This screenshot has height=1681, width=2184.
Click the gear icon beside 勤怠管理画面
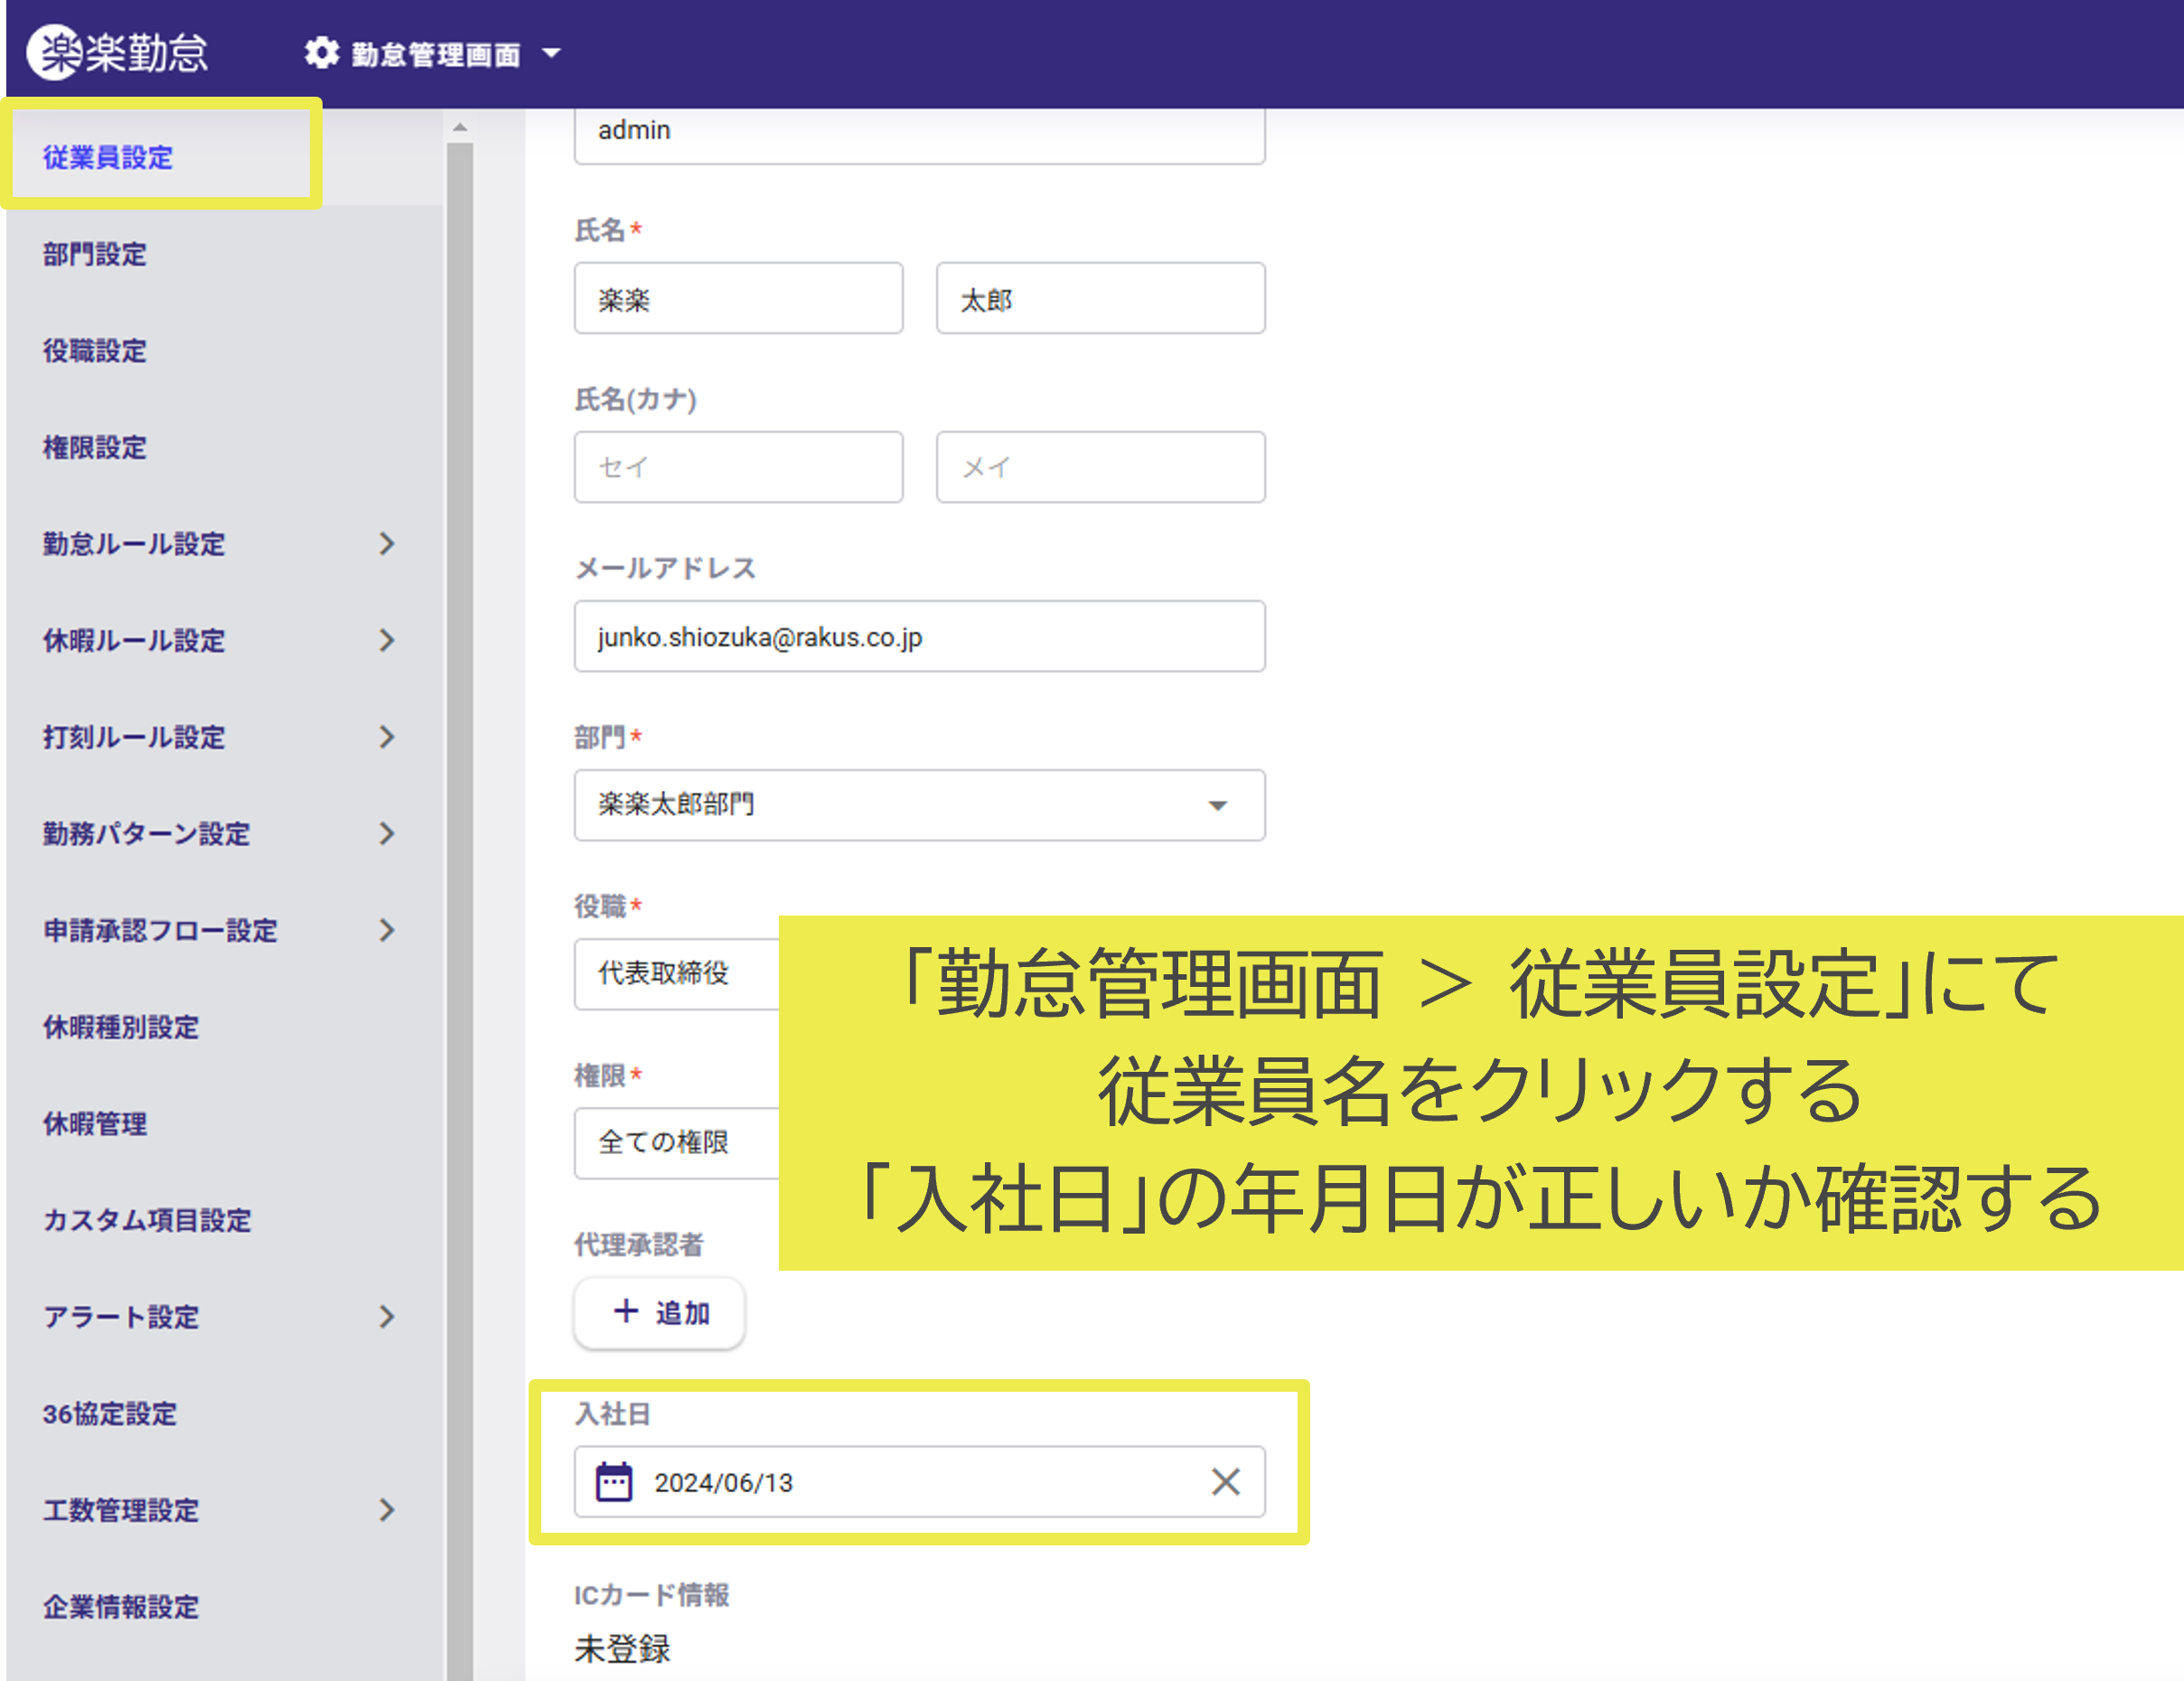[322, 53]
